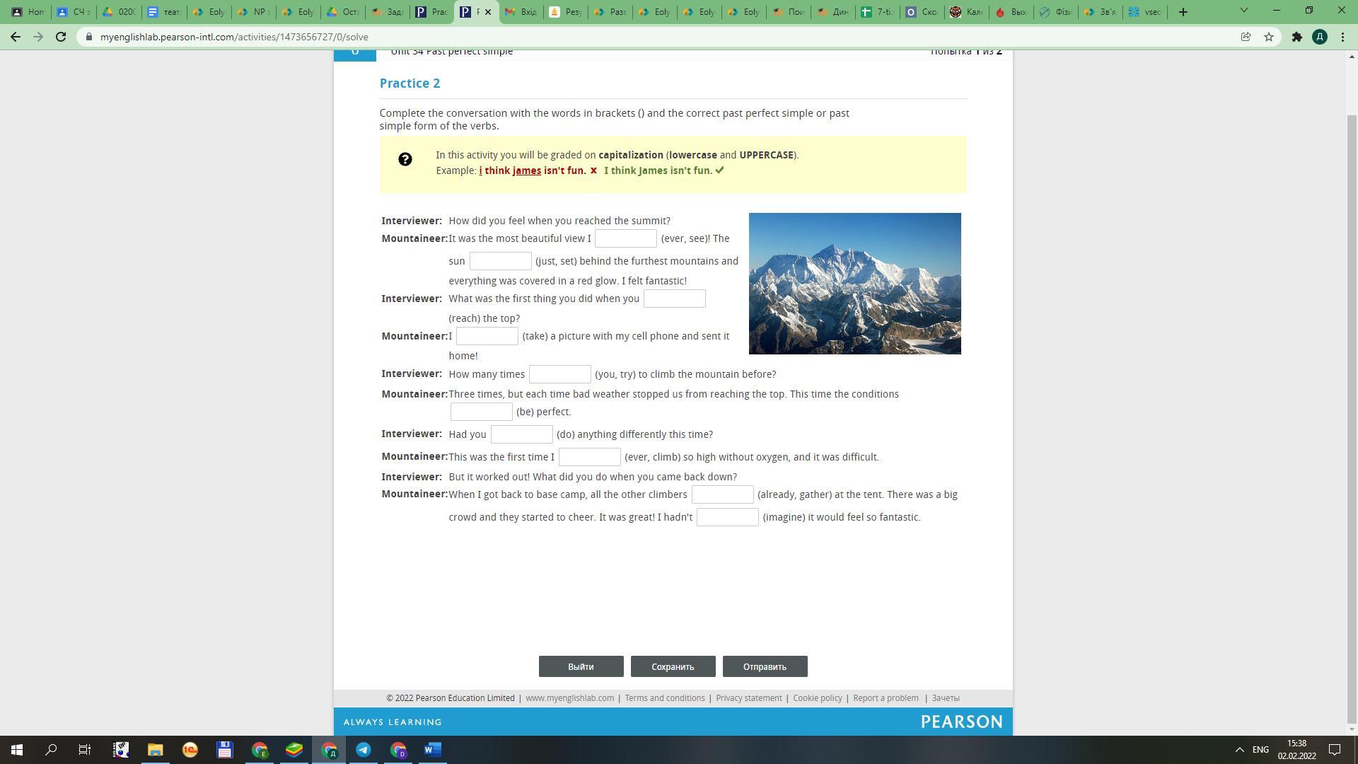This screenshot has width=1358, height=764.
Task: Open the media player app in taskbar
Action: [x=120, y=750]
